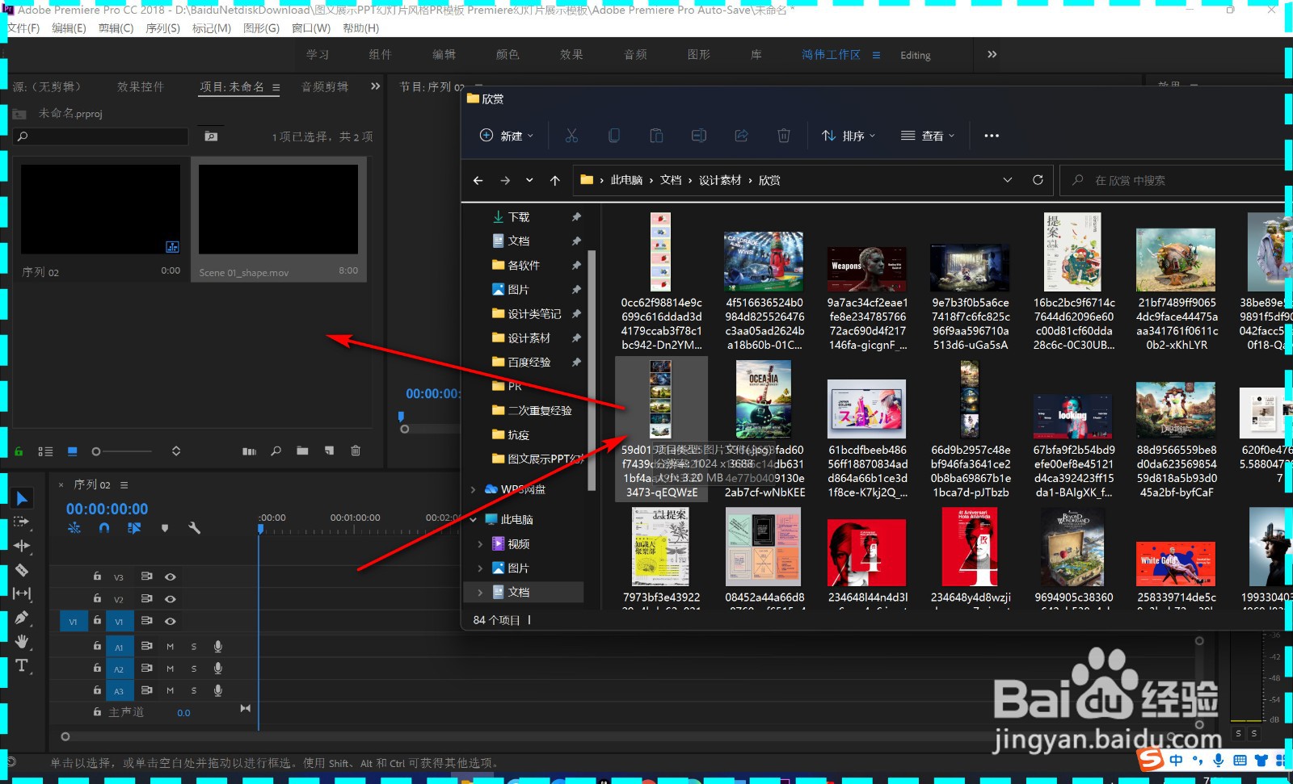This screenshot has width=1293, height=784.
Task: Toggle Linked Selection in timeline
Action: coord(134,528)
